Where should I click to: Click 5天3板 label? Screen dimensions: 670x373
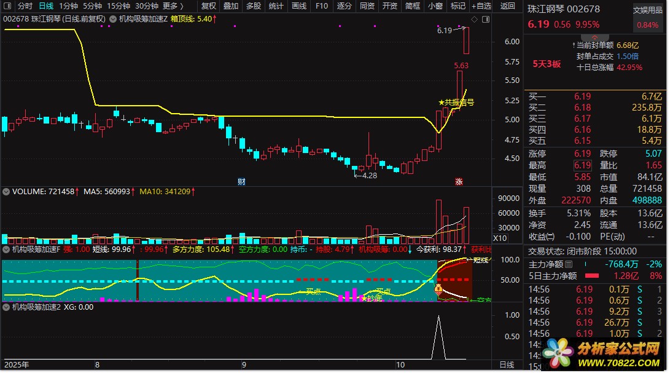pyautogui.click(x=547, y=64)
